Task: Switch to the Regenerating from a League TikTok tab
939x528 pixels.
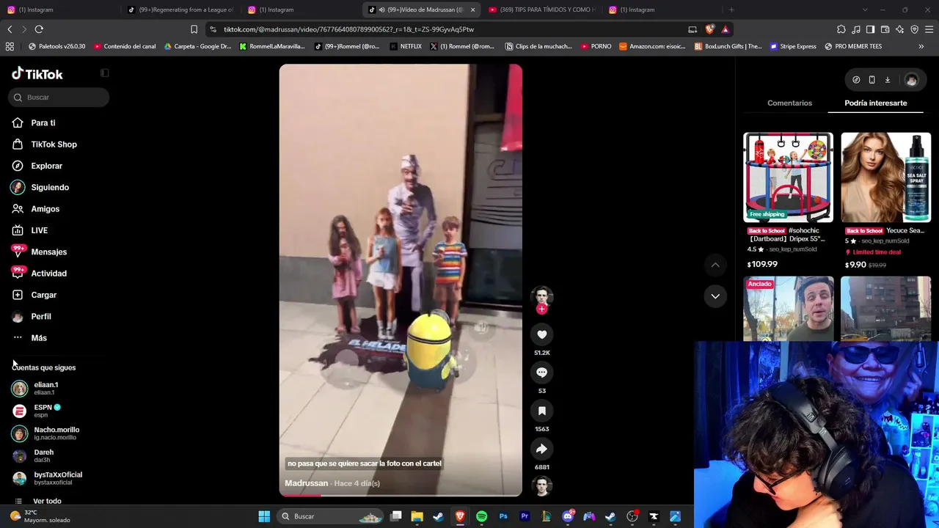Action: tap(180, 10)
